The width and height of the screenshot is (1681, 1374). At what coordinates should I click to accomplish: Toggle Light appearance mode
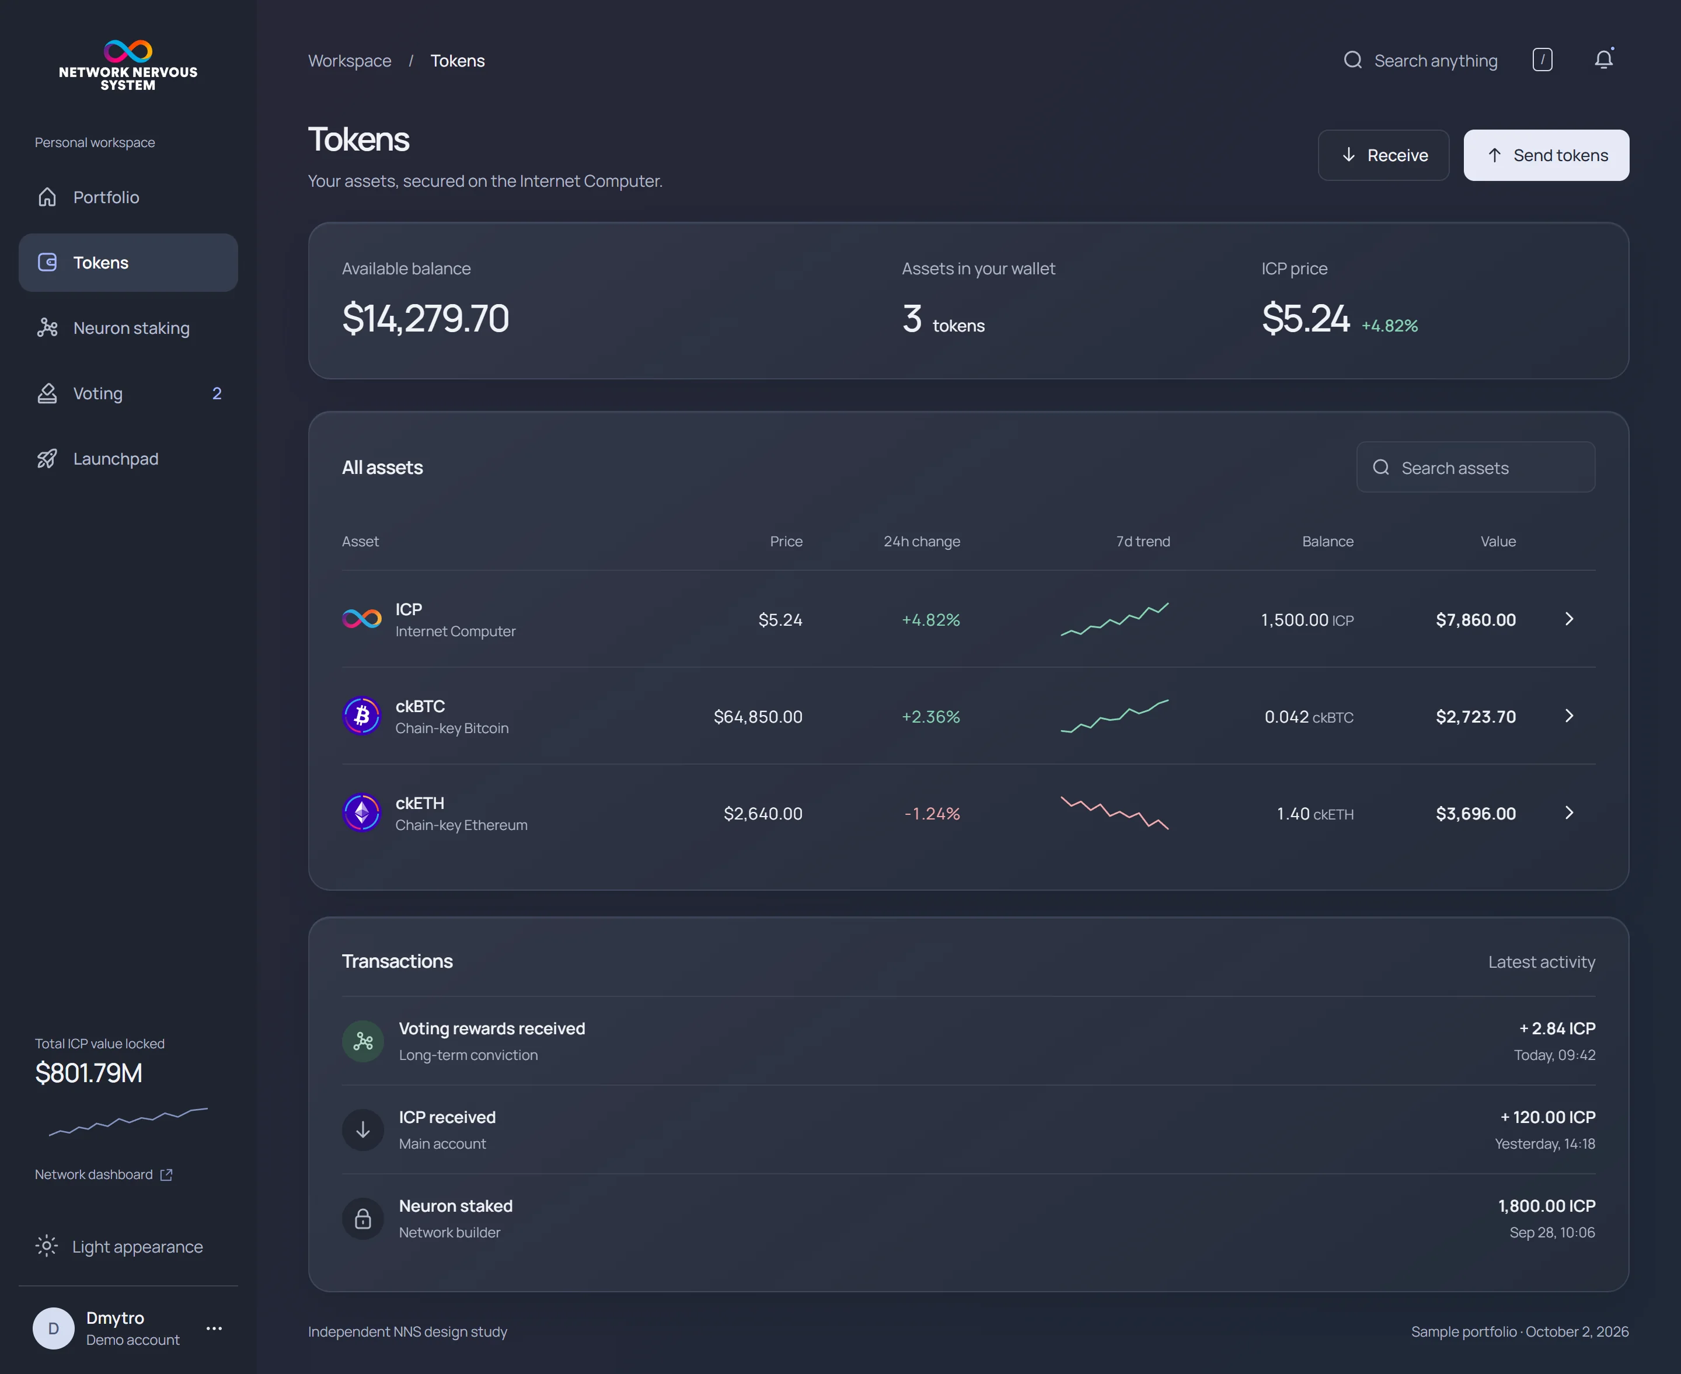coord(120,1247)
